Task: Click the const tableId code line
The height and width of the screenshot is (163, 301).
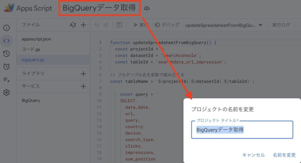Action: point(171,62)
